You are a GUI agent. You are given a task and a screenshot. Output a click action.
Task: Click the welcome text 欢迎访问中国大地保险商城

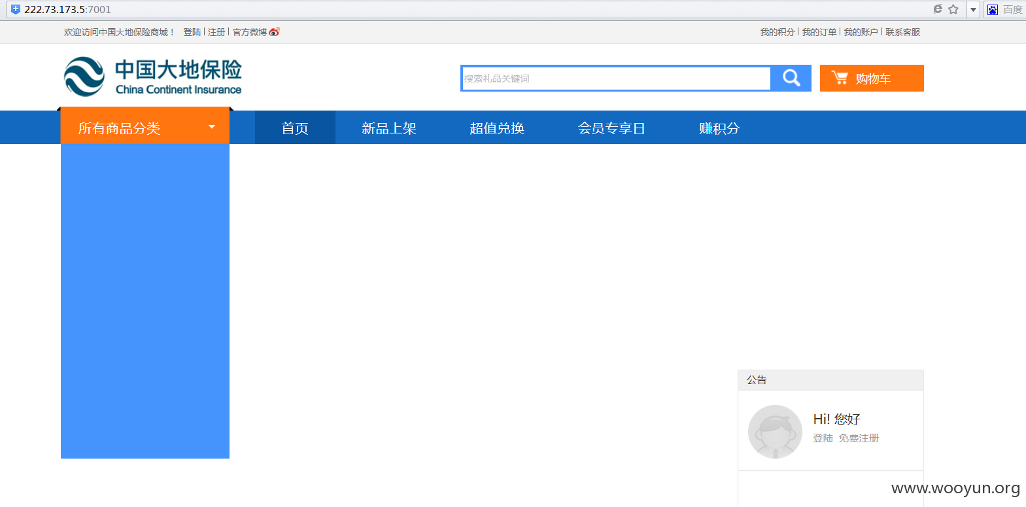(119, 32)
